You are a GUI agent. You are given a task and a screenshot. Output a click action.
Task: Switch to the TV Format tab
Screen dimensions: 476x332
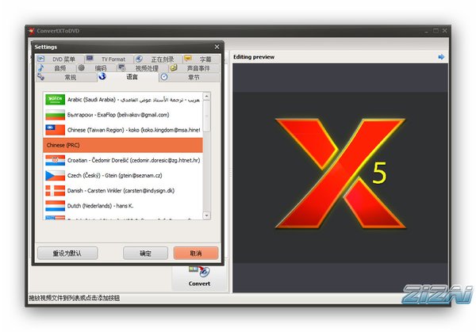[x=109, y=59]
